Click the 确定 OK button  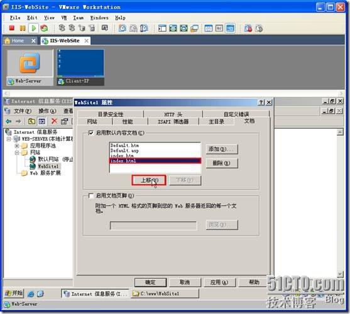(x=150, y=283)
